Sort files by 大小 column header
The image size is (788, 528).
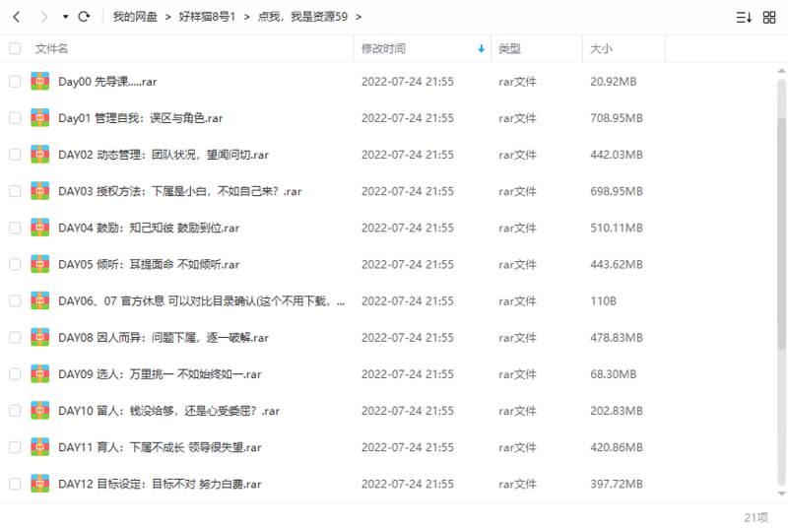click(x=601, y=48)
